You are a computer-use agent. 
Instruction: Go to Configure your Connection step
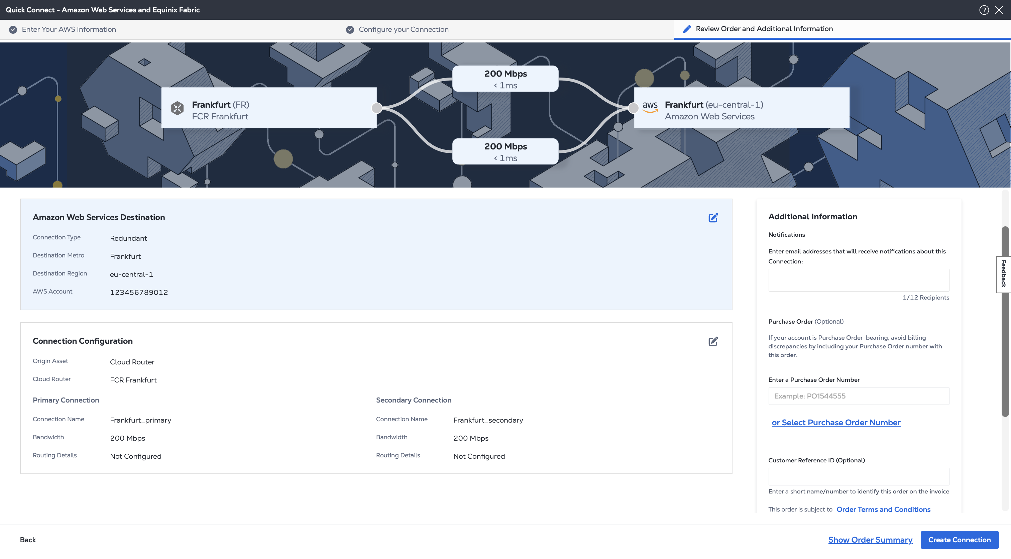click(x=403, y=29)
